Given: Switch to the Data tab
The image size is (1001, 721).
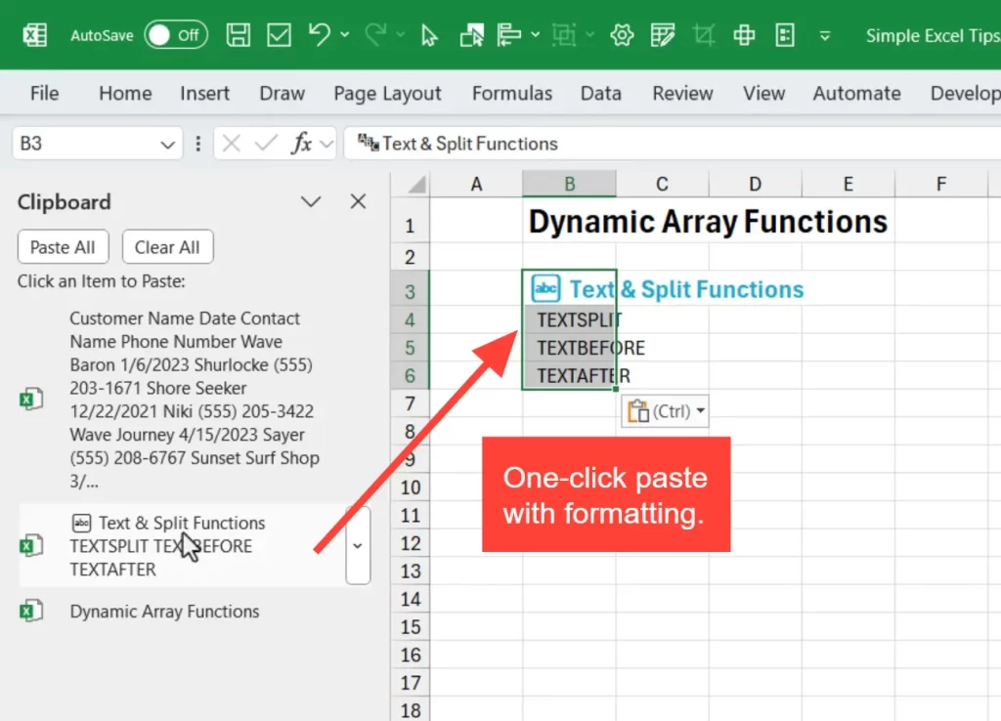Looking at the screenshot, I should [601, 93].
